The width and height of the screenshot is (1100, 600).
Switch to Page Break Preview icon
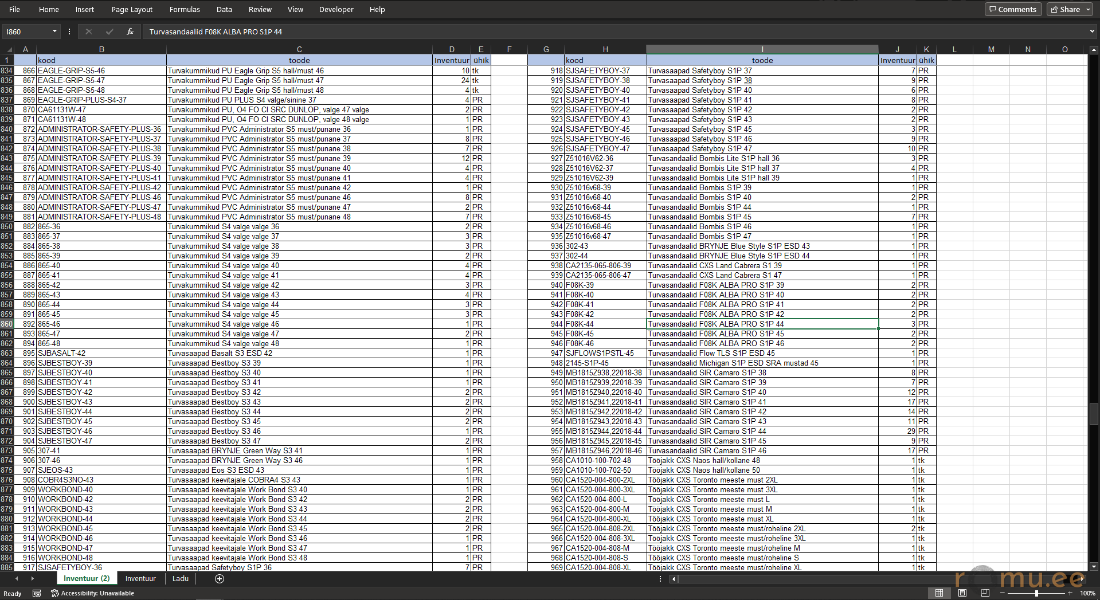click(x=985, y=593)
